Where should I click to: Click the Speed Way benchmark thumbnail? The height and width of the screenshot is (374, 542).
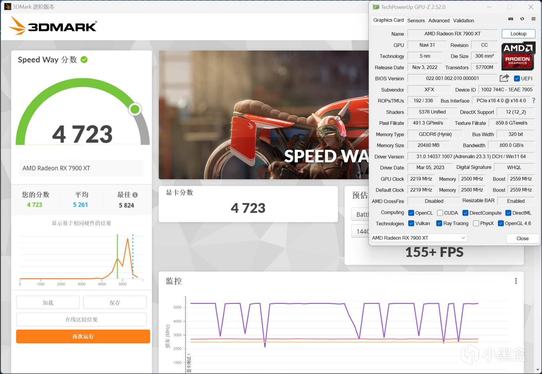[x=264, y=115]
